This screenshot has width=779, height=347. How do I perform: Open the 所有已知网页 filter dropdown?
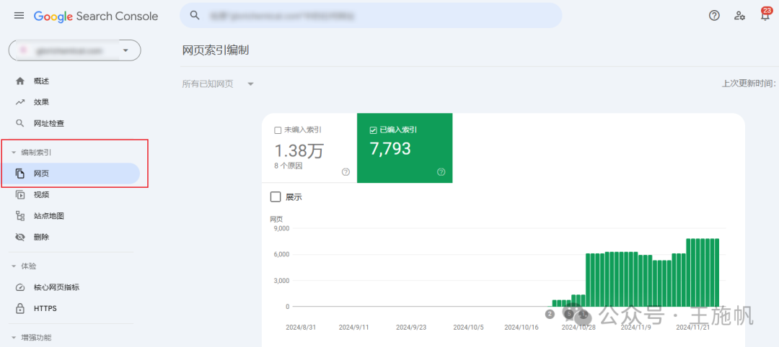(218, 84)
